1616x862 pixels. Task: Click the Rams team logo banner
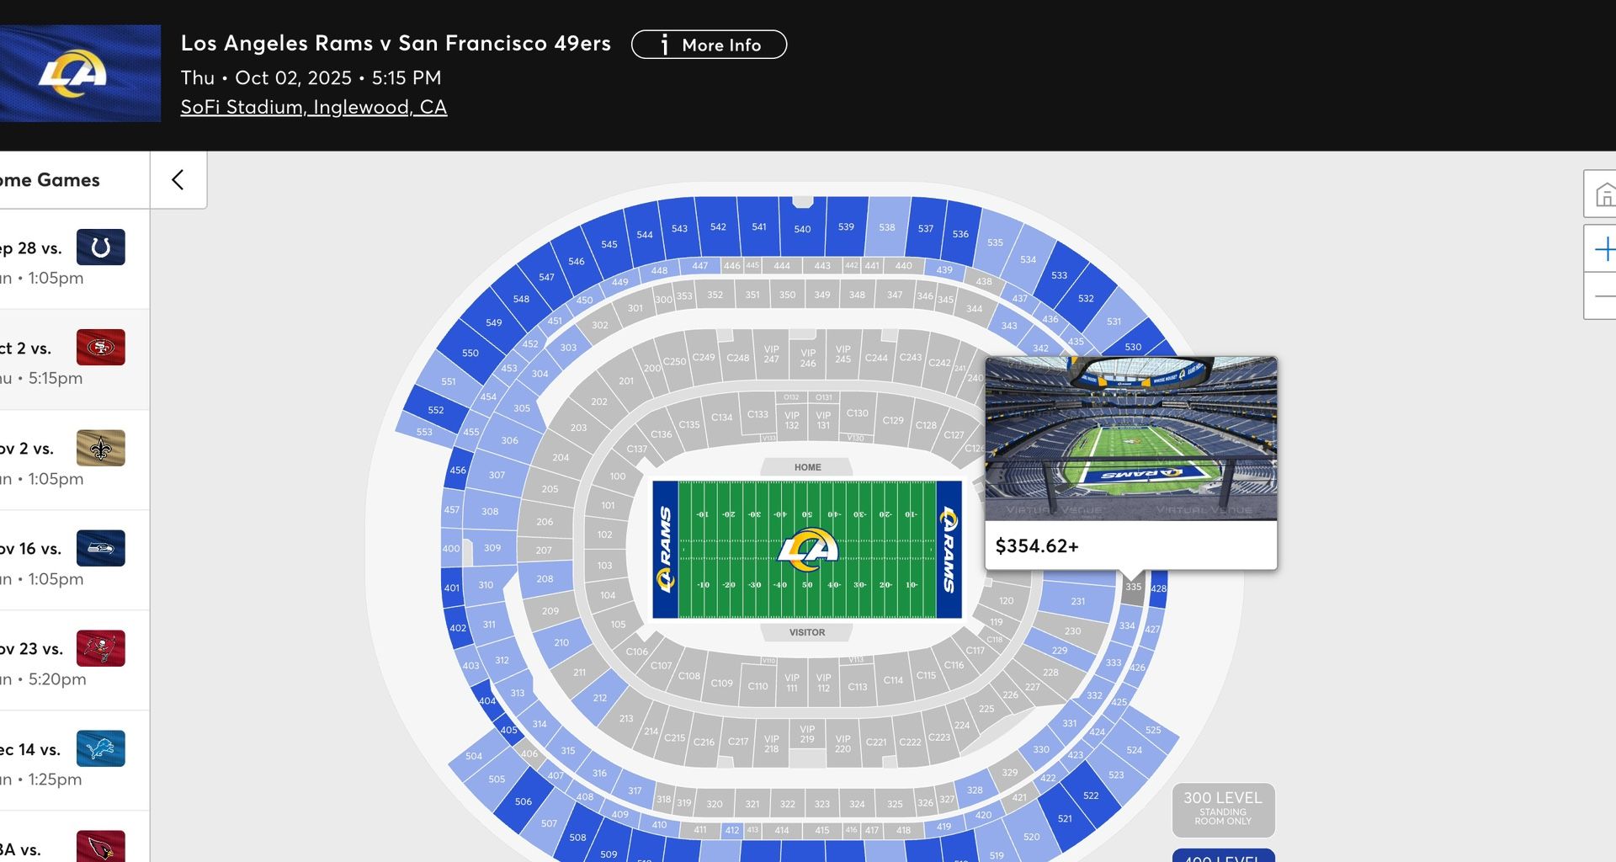pyautogui.click(x=80, y=73)
